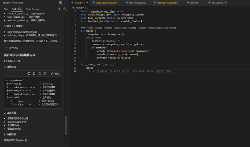The width and height of the screenshot is (250, 147).
Task: Click the main.py breadcrumb item
Action: tap(79, 8)
